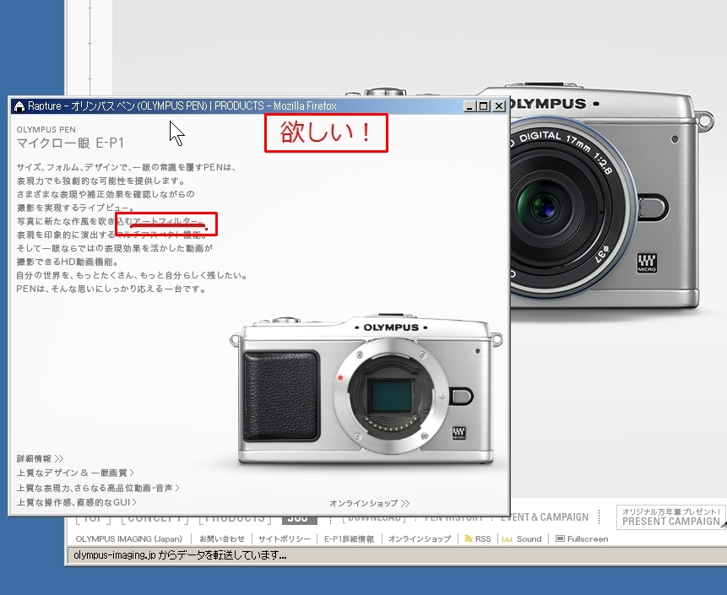This screenshot has width=727, height=595.
Task: Open the EVENT & CAMPAIGN menu item
Action: click(545, 517)
